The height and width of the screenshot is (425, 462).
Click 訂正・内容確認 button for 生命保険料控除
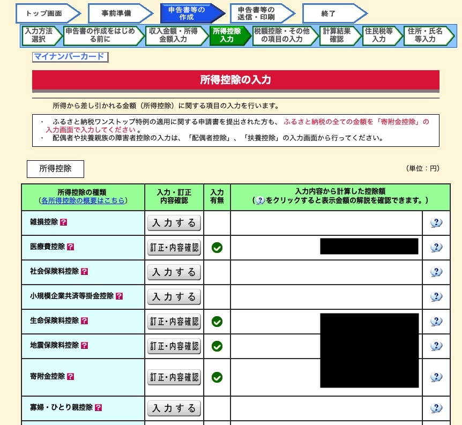click(174, 322)
